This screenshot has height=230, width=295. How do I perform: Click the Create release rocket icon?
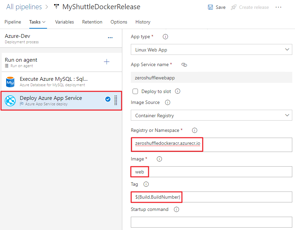[x=234, y=7]
